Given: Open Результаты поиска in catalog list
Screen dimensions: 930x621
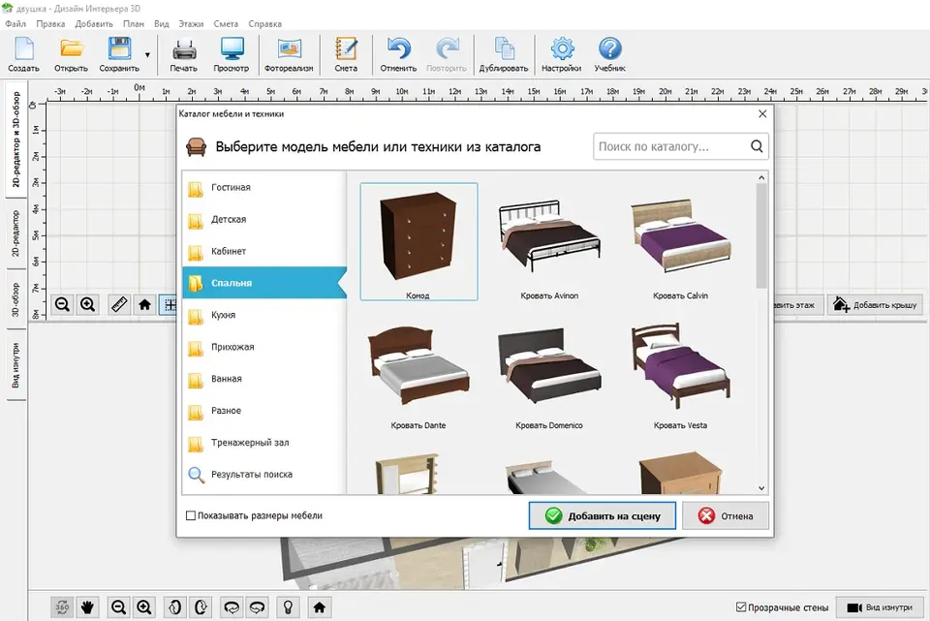Looking at the screenshot, I should (x=264, y=475).
